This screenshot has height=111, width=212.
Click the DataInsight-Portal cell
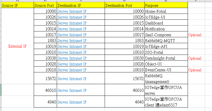tap(166, 58)
